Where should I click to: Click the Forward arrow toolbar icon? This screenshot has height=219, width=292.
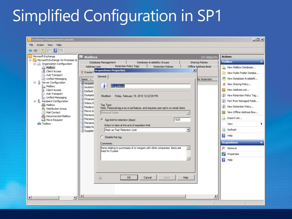click(x=36, y=50)
